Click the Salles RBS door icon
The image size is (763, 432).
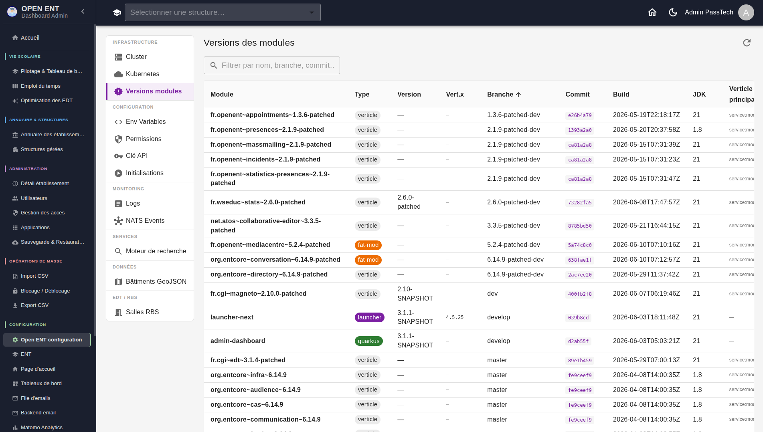point(118,312)
